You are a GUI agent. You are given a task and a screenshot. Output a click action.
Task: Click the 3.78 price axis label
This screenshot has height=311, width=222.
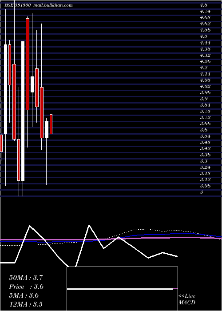click(x=205, y=111)
